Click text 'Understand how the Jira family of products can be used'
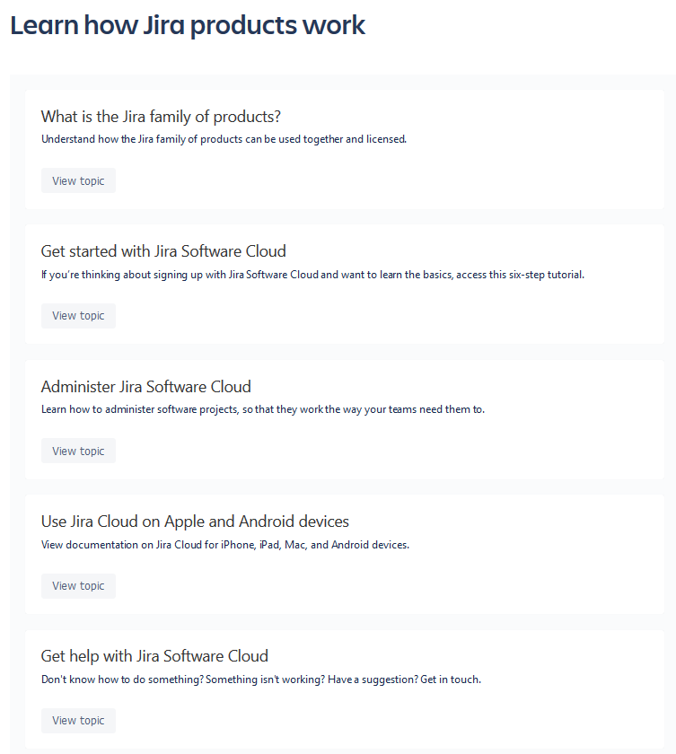Screen dimensions: 676x754 point(171,139)
